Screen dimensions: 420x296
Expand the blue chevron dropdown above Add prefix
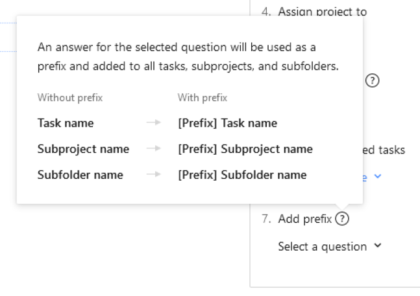(x=378, y=176)
